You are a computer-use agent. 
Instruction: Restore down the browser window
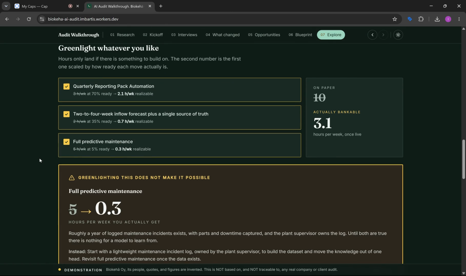tap(445, 6)
